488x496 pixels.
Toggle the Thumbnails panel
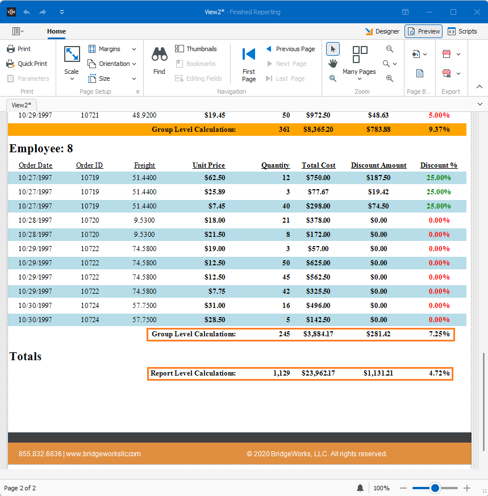click(196, 49)
